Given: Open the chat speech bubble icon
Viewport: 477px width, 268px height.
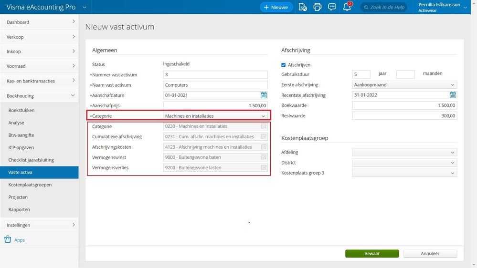Looking at the screenshot, I should click(332, 7).
